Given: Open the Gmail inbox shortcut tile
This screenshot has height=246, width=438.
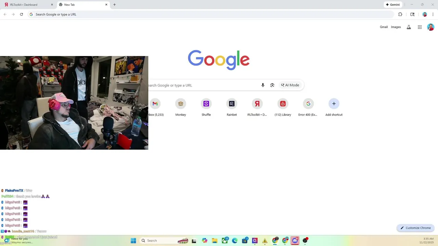Looking at the screenshot, I should [155, 107].
